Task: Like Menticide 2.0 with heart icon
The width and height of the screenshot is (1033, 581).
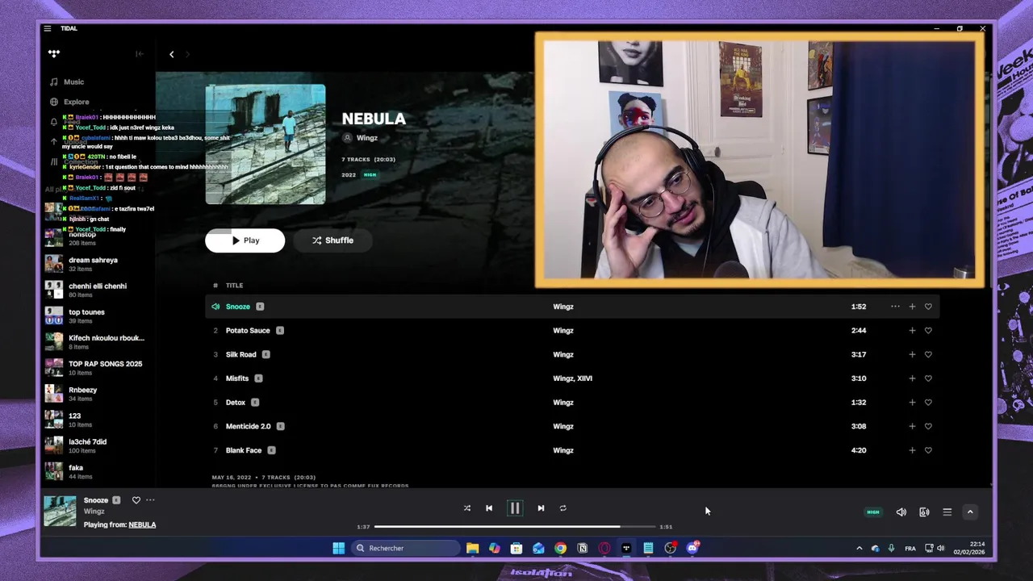Action: pyautogui.click(x=928, y=426)
